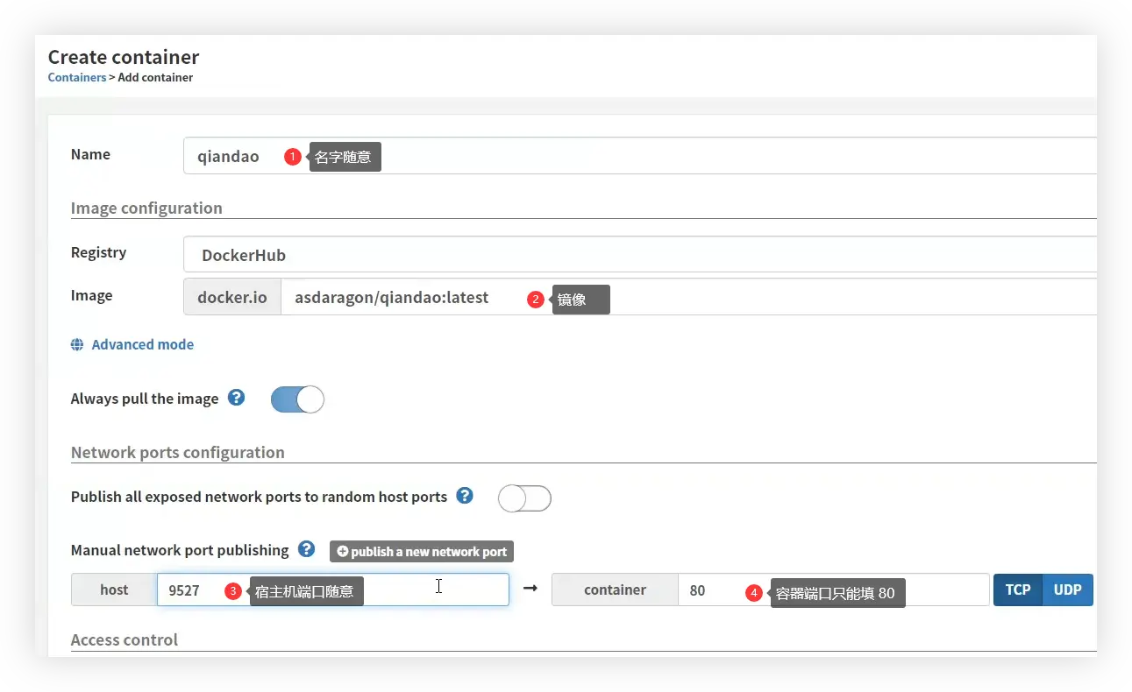Viewport: 1132px width, 692px height.
Task: Enable publishing all exposed ports to random host ports
Action: pos(524,498)
